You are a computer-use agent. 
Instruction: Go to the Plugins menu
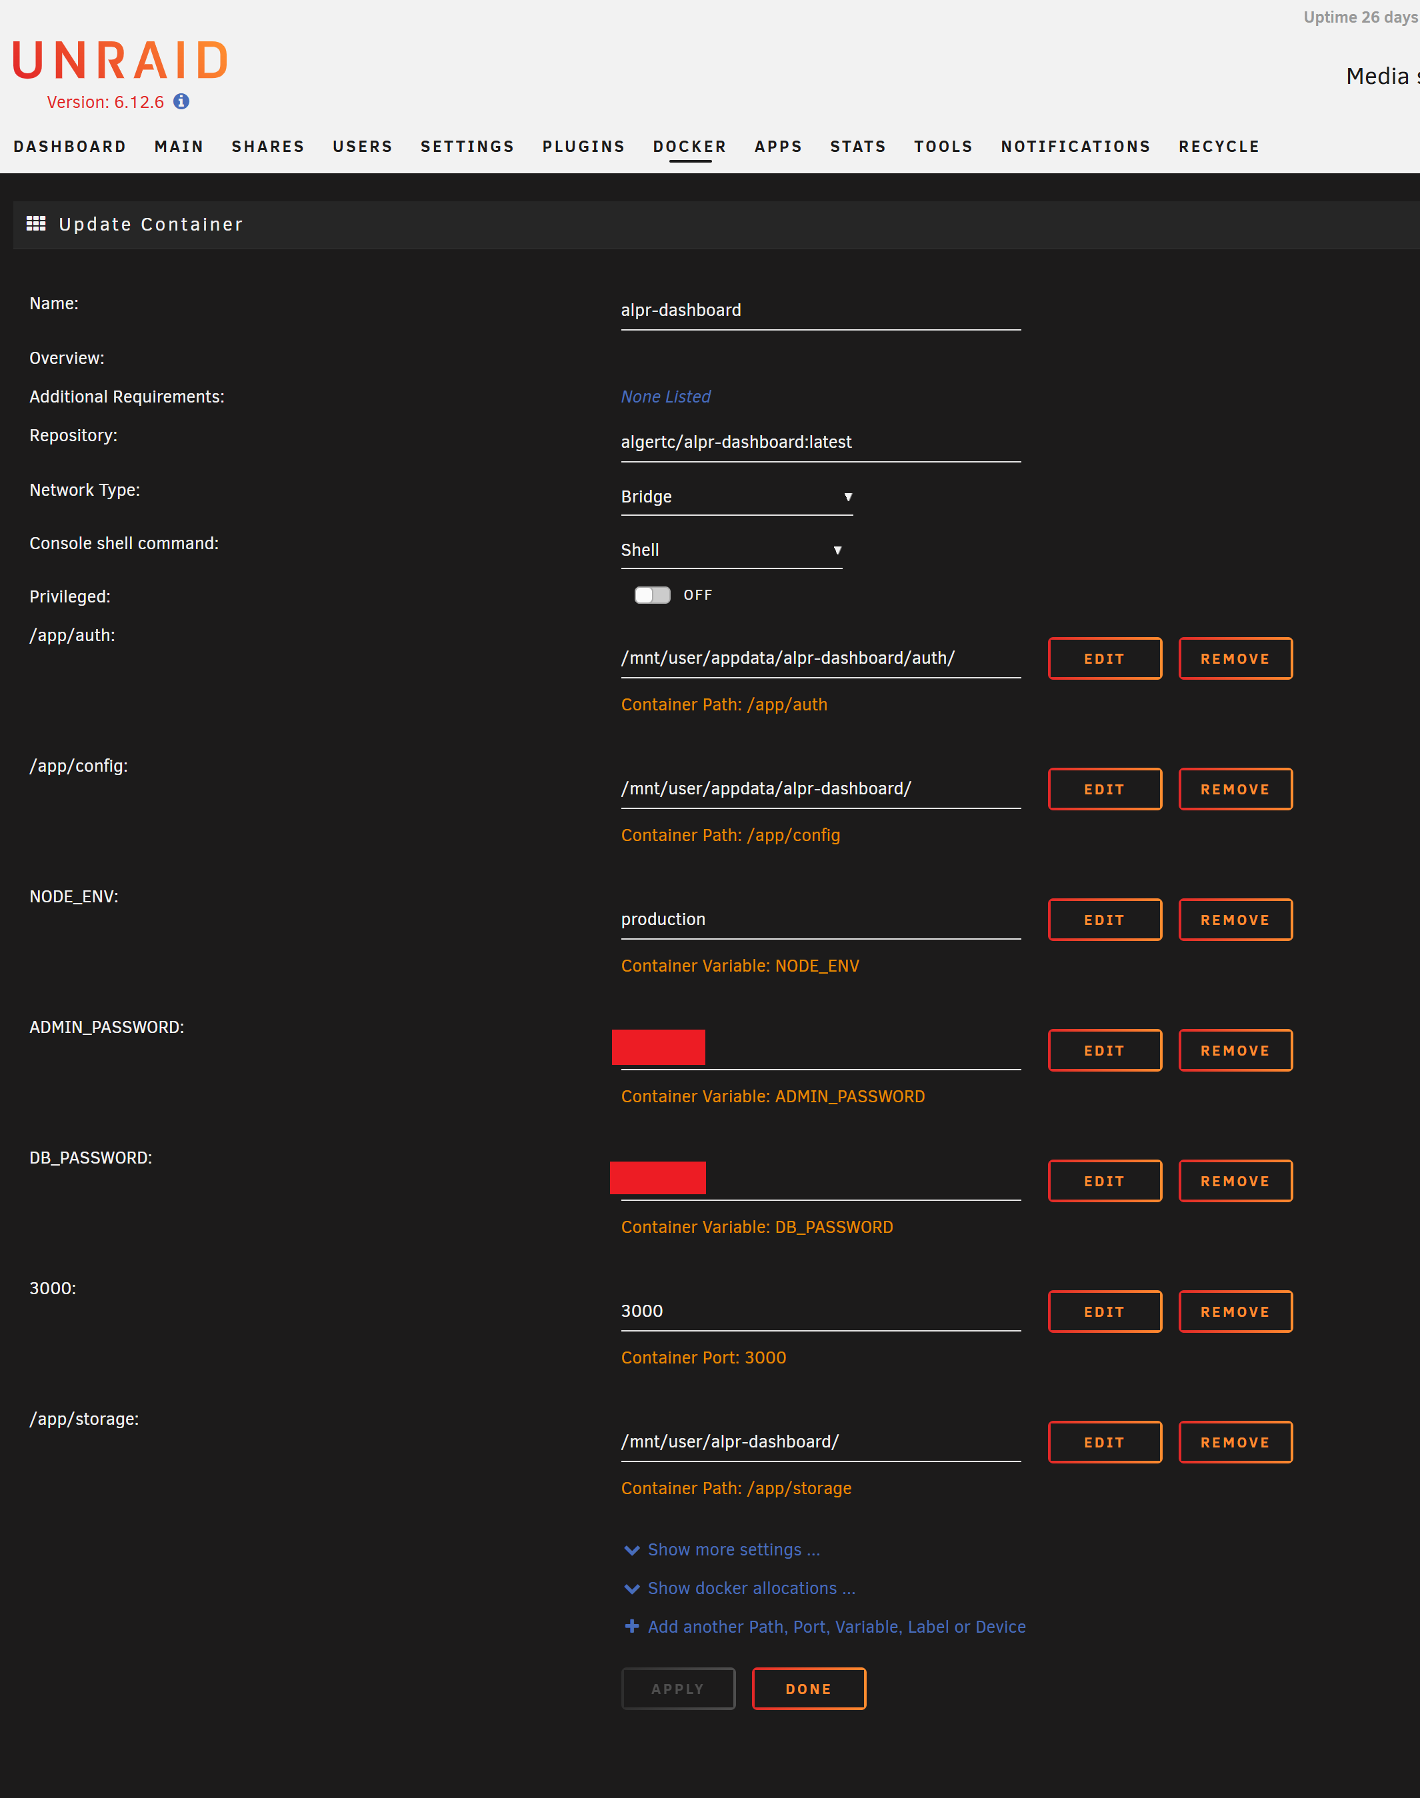583,146
